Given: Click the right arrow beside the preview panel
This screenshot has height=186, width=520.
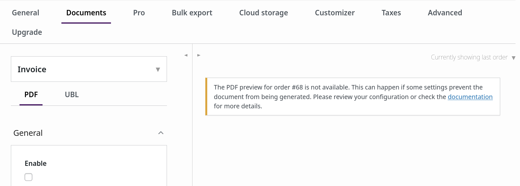Looking at the screenshot, I should pyautogui.click(x=199, y=55).
